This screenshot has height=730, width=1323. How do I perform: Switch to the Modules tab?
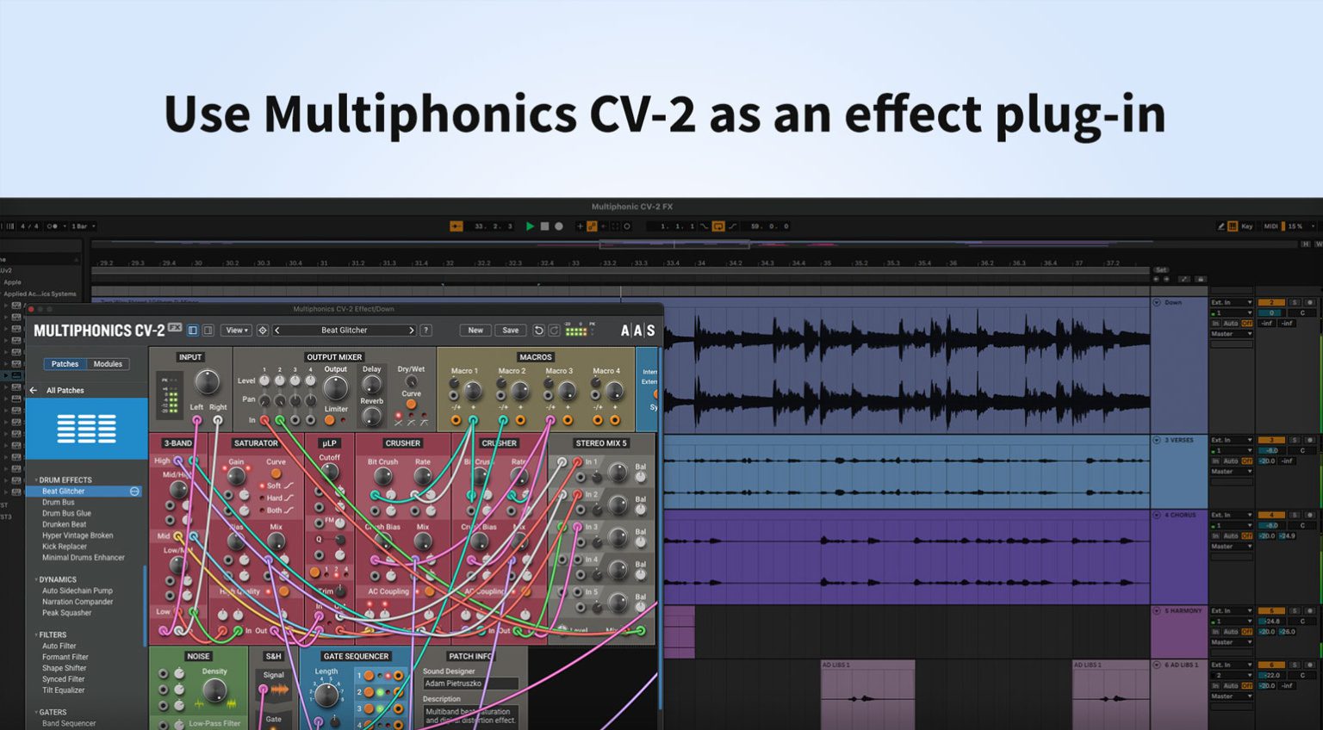click(x=108, y=364)
